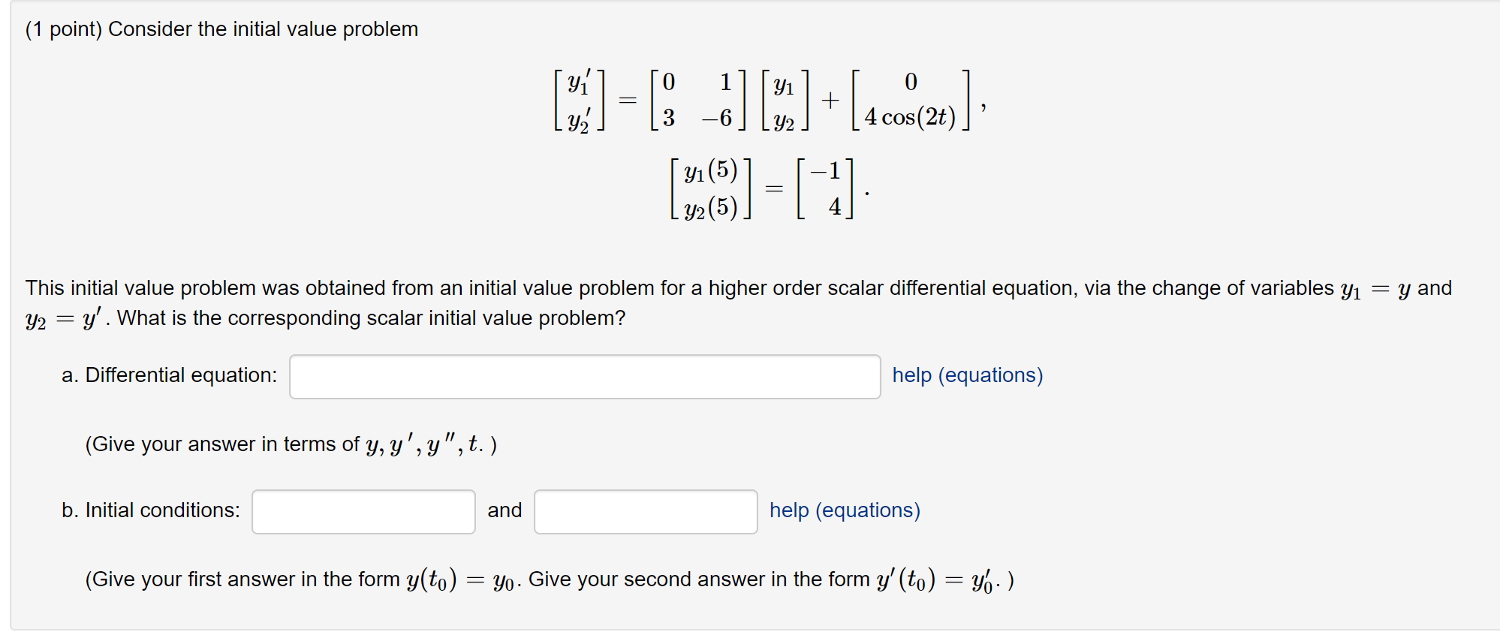1500x632 pixels.
Task: Open help (equations) beside differential equation box
Action: [967, 375]
